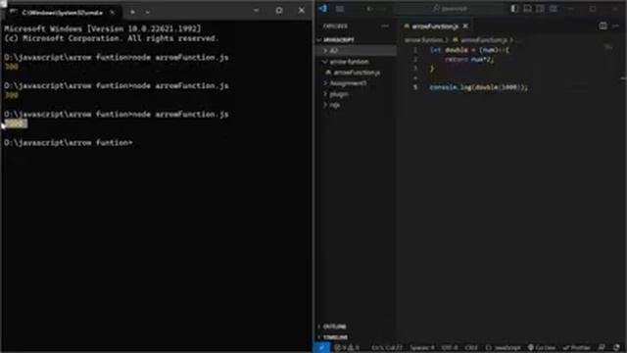Click the first 'node arrowFunction.js' command line
The image size is (627, 353).
117,57
